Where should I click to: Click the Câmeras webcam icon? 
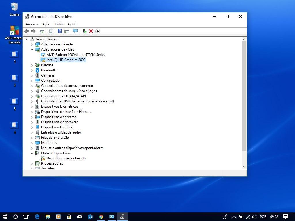pyautogui.click(x=37, y=75)
